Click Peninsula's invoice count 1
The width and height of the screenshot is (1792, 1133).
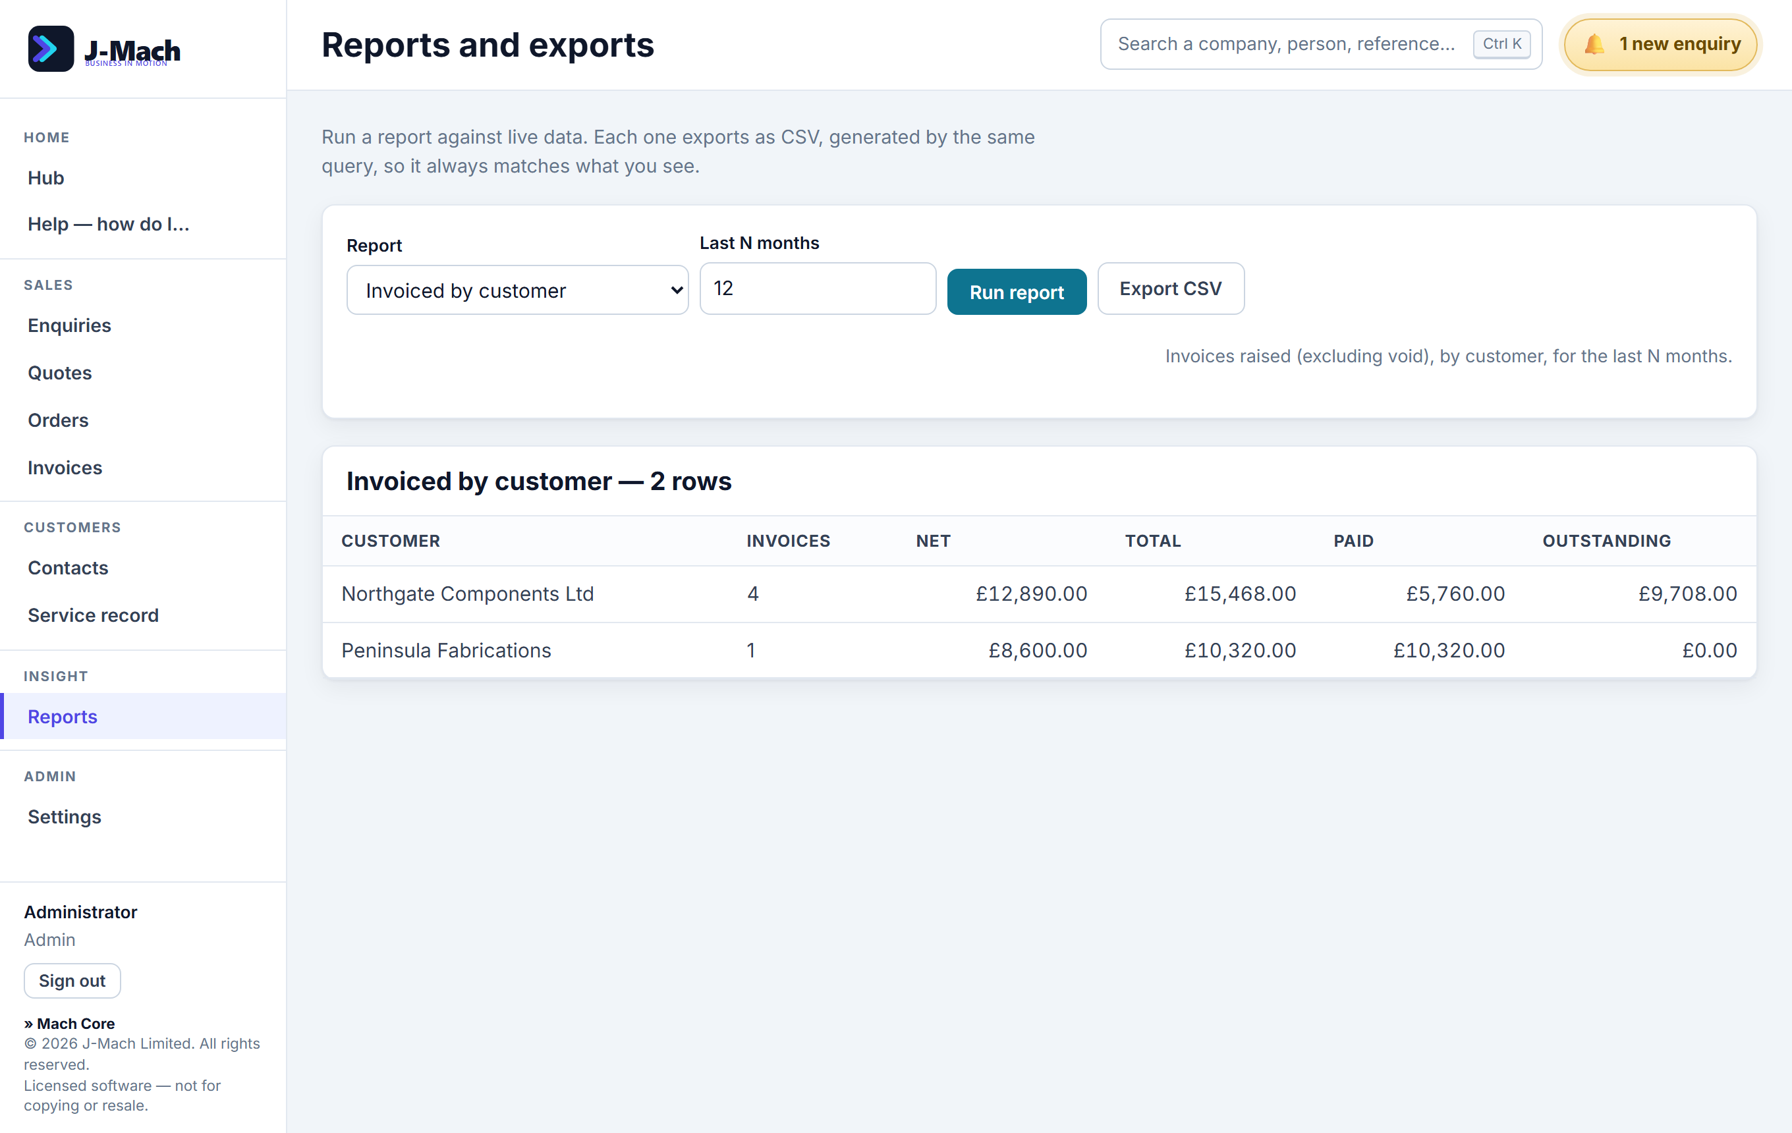(x=751, y=650)
